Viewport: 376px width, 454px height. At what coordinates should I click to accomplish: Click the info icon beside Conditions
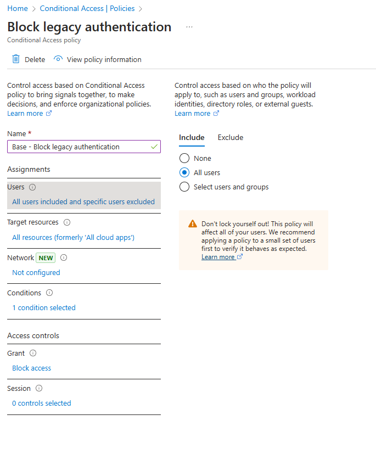(x=49, y=293)
